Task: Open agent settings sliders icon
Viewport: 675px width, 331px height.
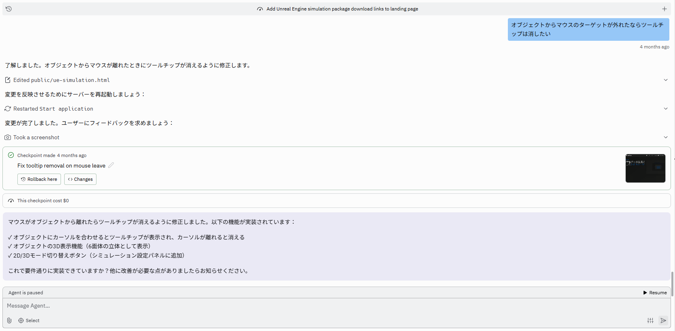Action: coord(650,321)
